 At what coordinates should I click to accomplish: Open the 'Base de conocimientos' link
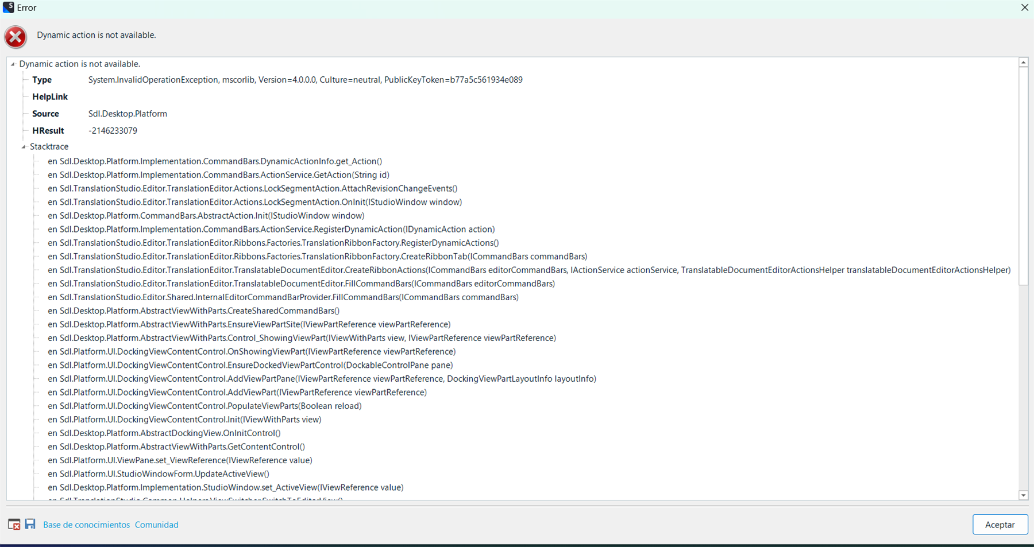click(86, 524)
